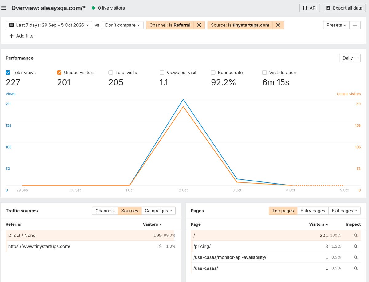This screenshot has height=282, width=369.
Task: Uncheck the Unique visitors checkbox
Action: point(59,73)
